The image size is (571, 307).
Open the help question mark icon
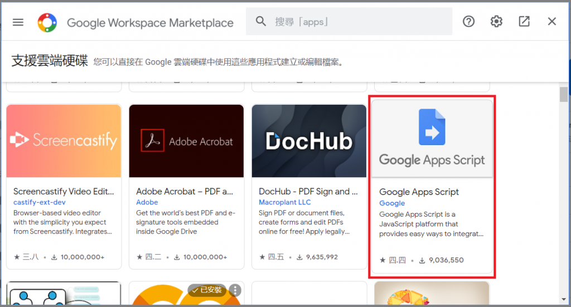click(x=468, y=22)
